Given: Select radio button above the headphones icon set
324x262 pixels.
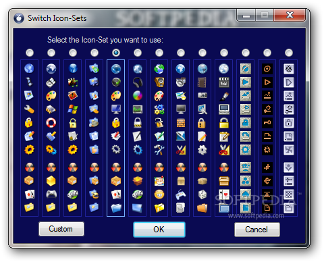Looking at the screenshot, I should (x=138, y=53).
